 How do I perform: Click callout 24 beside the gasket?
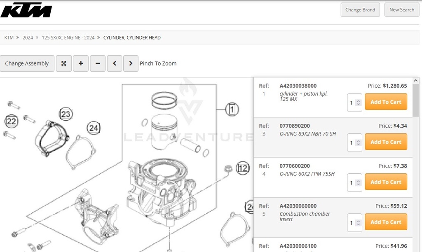[x=94, y=128]
